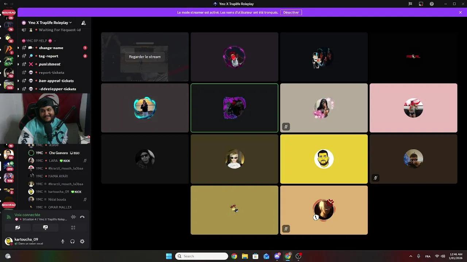
Task: Click Désactiver to disable streamer mode
Action: point(291,12)
